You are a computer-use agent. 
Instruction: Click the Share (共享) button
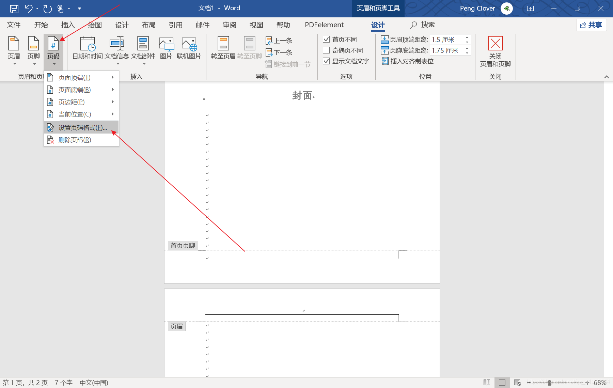pyautogui.click(x=591, y=25)
